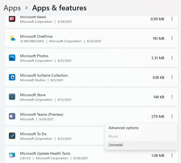Viewport: 181px width, 163px height.
Task: Click the Microsoft OneDrive cloud icon
Action: tap(12, 38)
